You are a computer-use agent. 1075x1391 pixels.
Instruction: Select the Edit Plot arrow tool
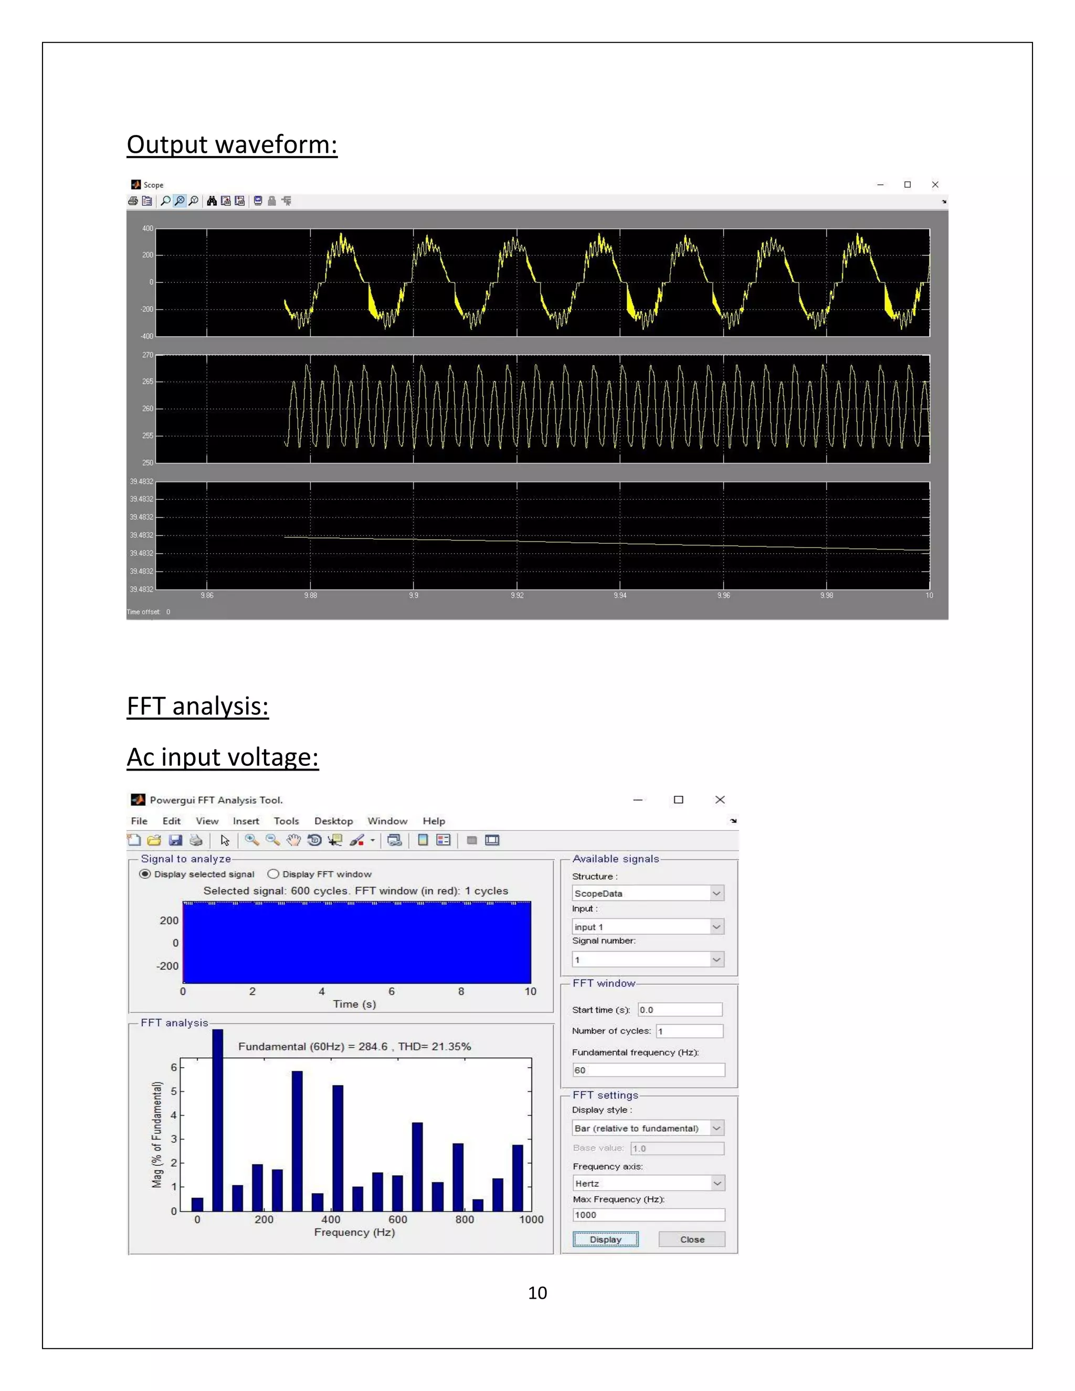225,840
